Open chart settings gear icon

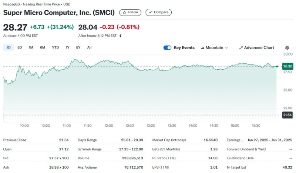click(287, 48)
